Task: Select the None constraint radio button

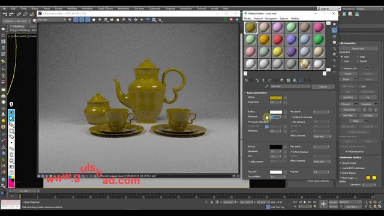Action: point(342,56)
